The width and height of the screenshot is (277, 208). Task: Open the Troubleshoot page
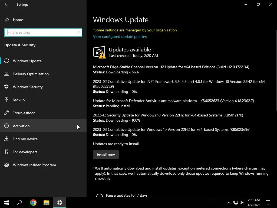coord(43,113)
